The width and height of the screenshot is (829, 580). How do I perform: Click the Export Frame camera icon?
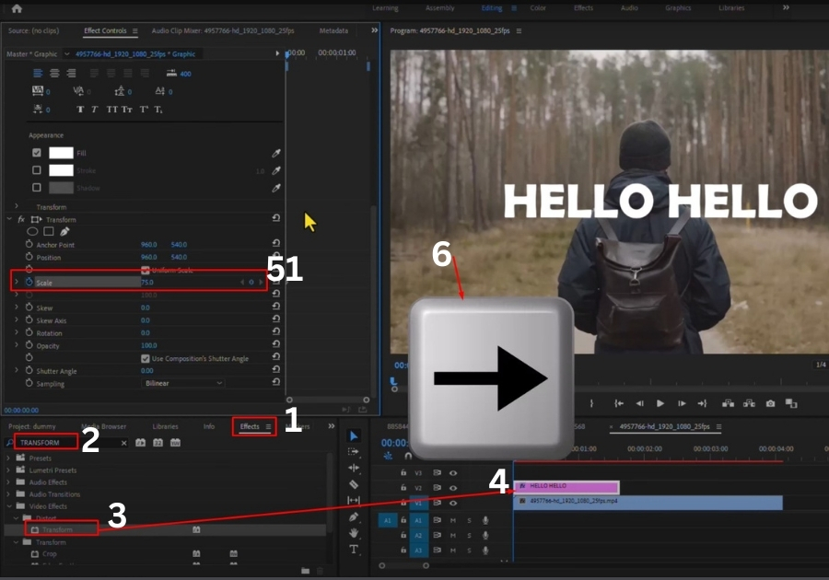(770, 403)
